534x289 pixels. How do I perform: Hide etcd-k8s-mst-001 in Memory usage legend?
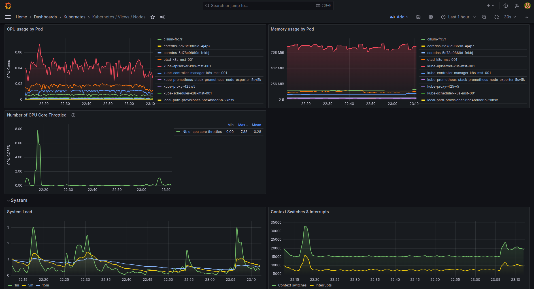point(442,59)
